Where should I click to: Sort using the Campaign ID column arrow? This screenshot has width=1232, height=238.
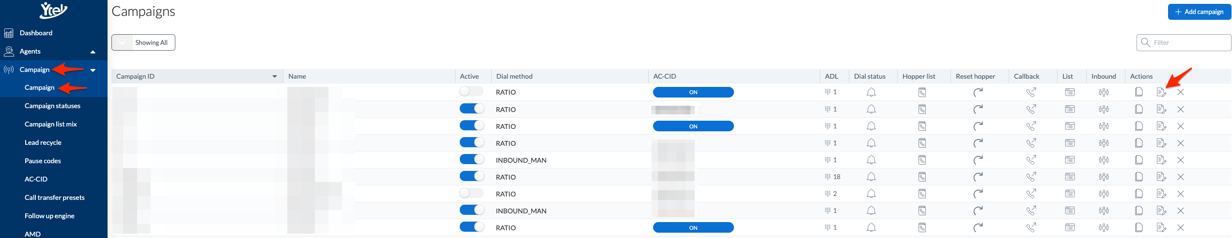tap(275, 76)
